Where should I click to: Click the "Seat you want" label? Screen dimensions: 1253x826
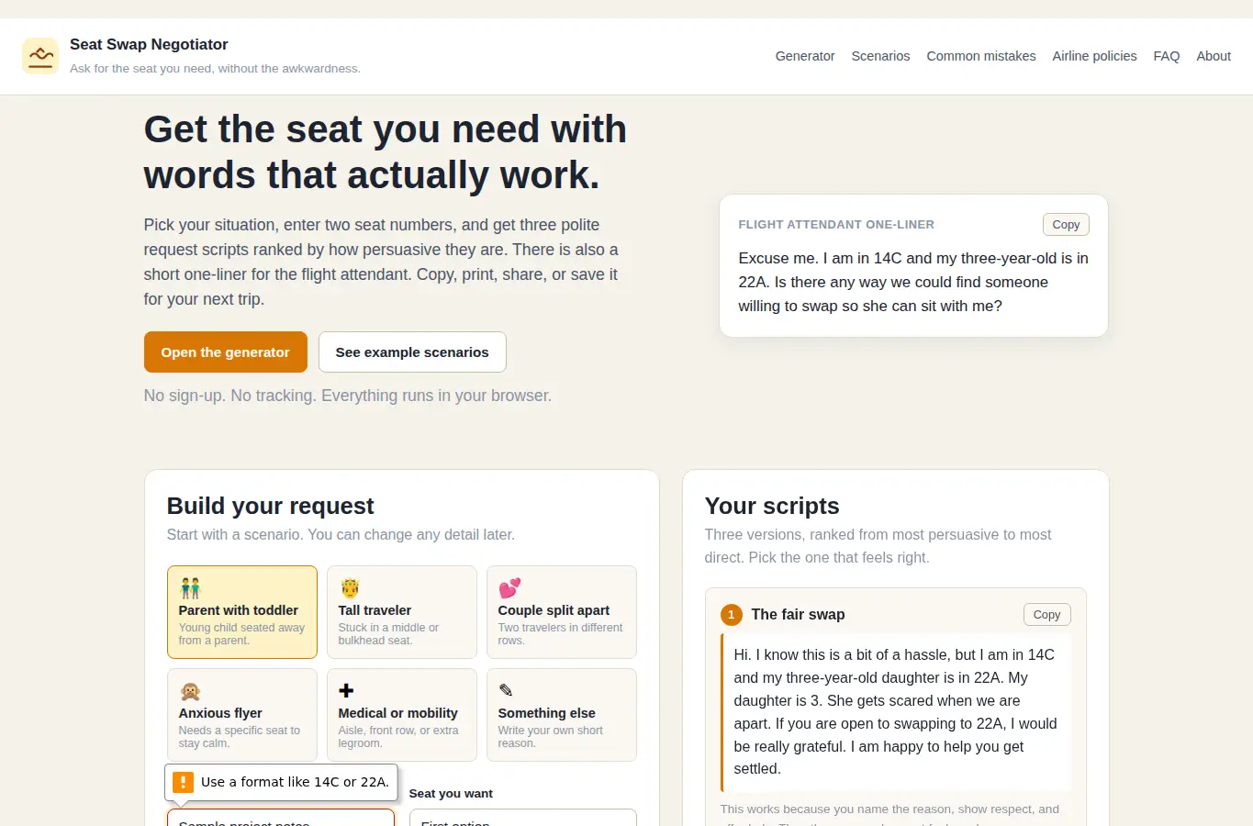[451, 794]
